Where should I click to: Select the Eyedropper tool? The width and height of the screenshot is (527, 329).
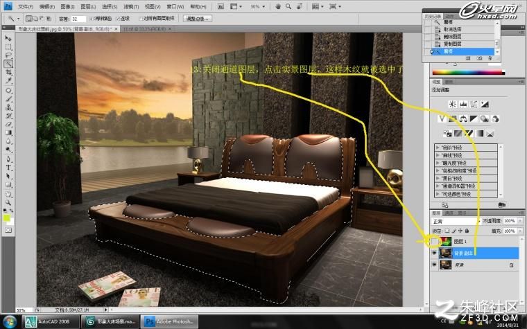(8, 81)
